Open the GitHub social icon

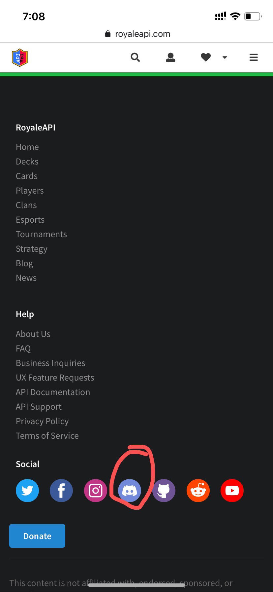(164, 491)
